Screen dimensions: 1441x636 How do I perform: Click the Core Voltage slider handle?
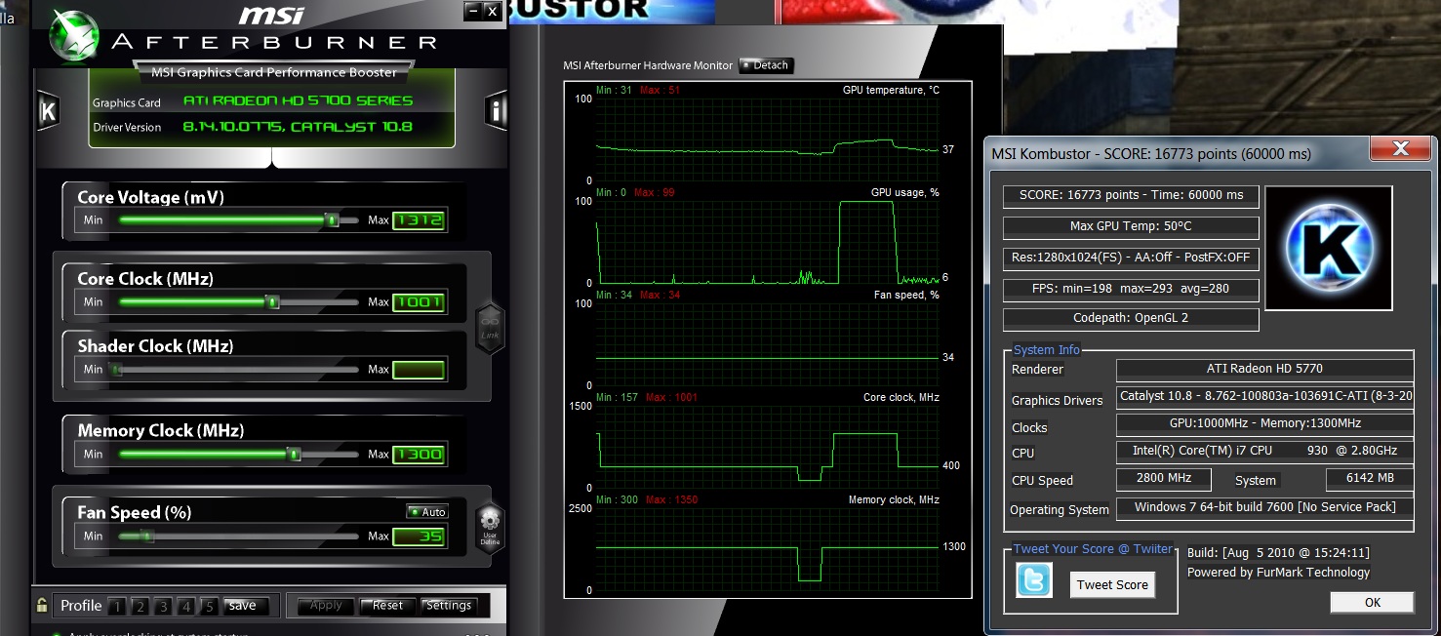point(332,220)
